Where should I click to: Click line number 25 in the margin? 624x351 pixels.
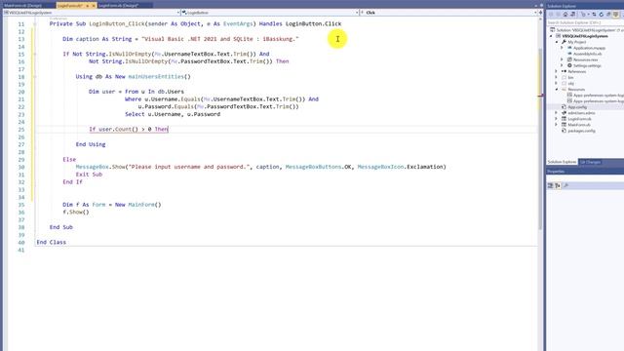(x=21, y=130)
